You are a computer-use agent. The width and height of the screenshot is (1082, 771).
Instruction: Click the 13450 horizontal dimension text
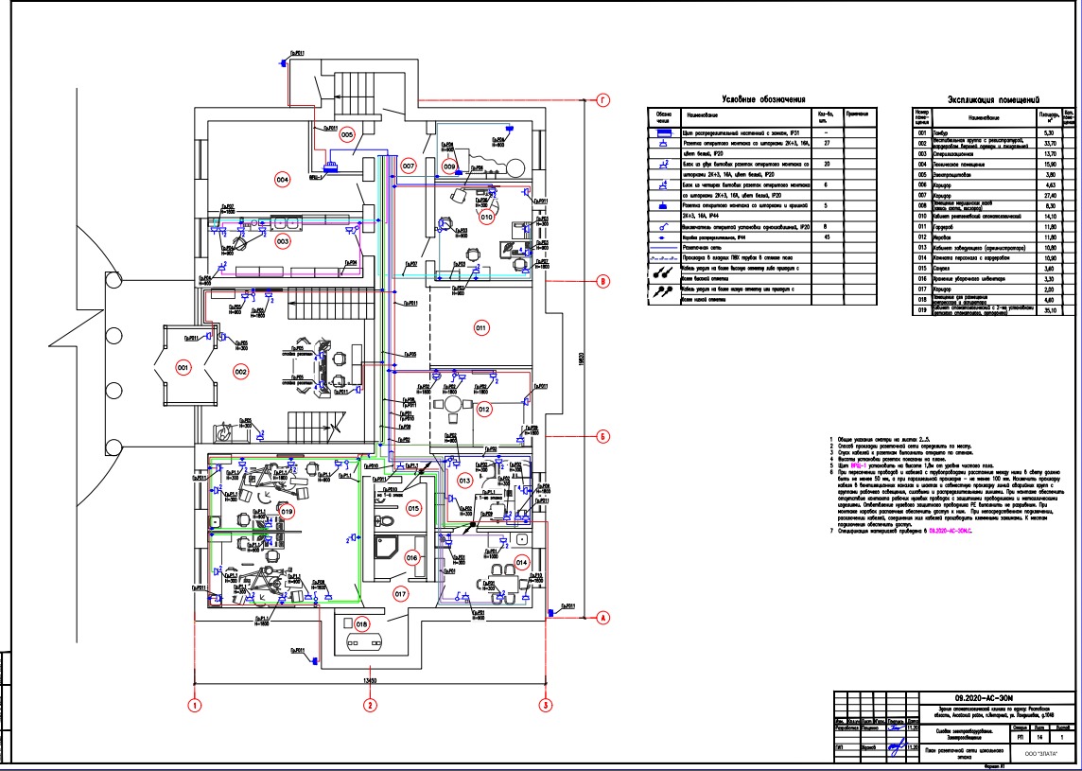[x=372, y=682]
